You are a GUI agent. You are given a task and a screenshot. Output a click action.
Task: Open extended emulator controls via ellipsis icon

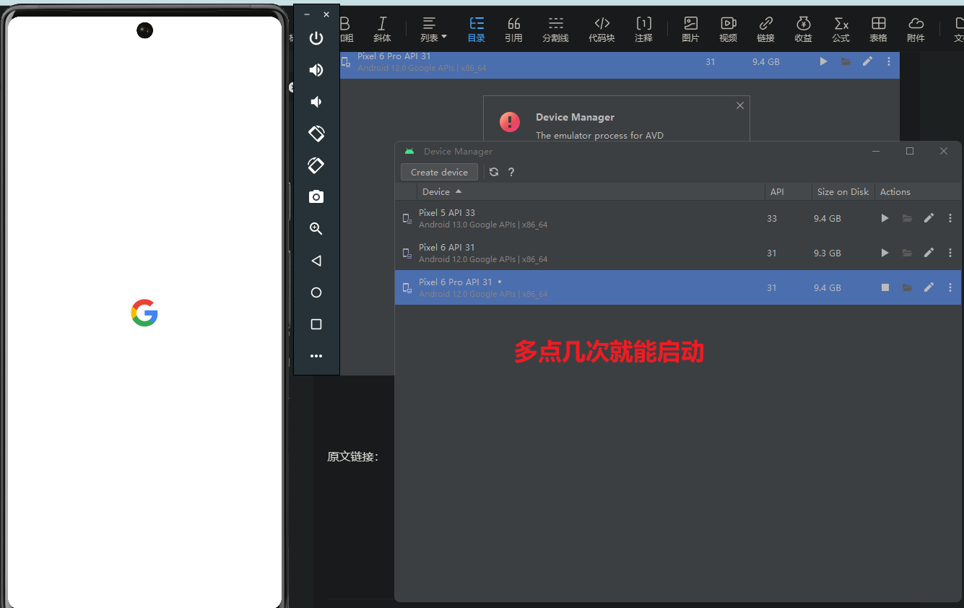pos(316,355)
